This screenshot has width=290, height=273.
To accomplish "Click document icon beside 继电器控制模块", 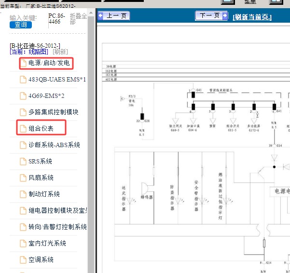I will (x=23, y=211).
